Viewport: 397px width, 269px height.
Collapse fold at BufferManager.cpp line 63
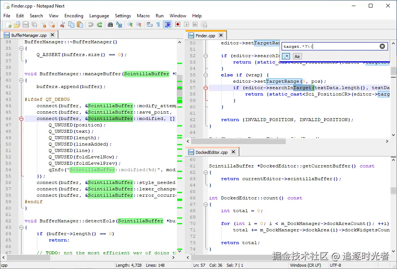(21, 227)
